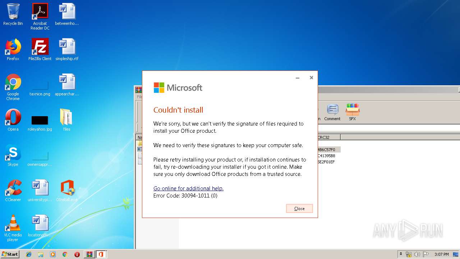Open Windows Explorer from the taskbar
This screenshot has height=259, width=460.
(x=41, y=254)
